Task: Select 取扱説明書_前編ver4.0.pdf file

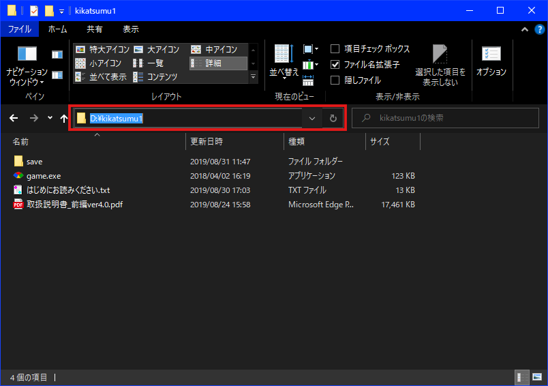Action: tap(74, 205)
